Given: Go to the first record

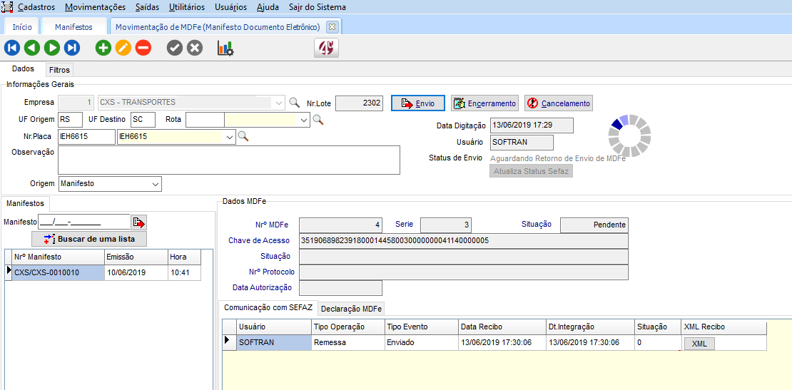Looking at the screenshot, I should [12, 48].
